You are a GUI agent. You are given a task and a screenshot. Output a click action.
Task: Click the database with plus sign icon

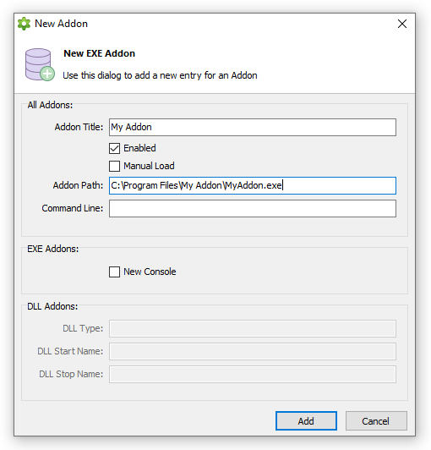coord(40,64)
